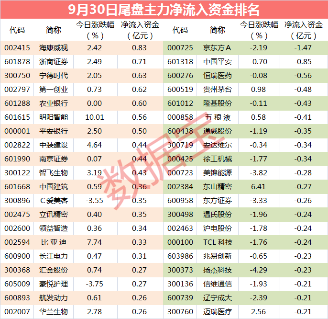Click the stock name 智飞生物
Viewport: 328px width, 319px height.
54,173
